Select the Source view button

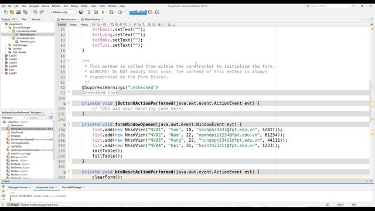point(62,25)
